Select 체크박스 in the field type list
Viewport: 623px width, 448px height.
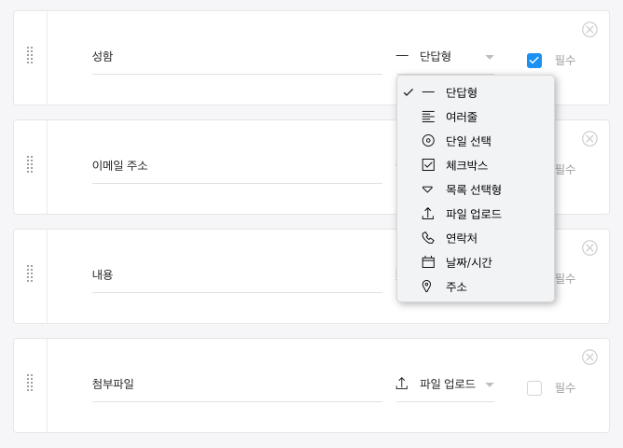[x=466, y=165]
